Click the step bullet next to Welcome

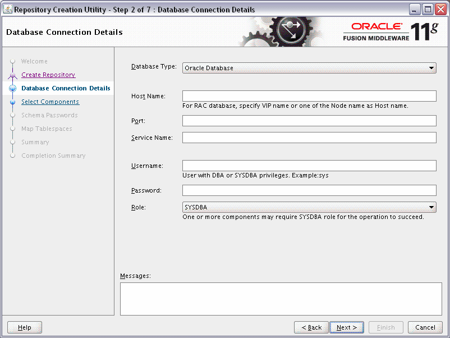[x=12, y=61]
